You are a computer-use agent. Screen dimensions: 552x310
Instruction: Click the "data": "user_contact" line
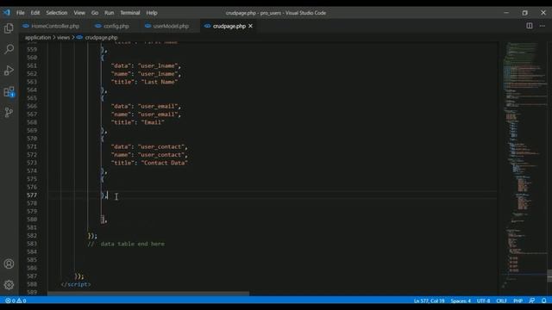(149, 146)
